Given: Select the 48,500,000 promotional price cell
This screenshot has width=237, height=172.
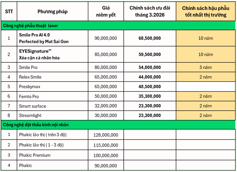Looking at the screenshot, I should (149, 87).
